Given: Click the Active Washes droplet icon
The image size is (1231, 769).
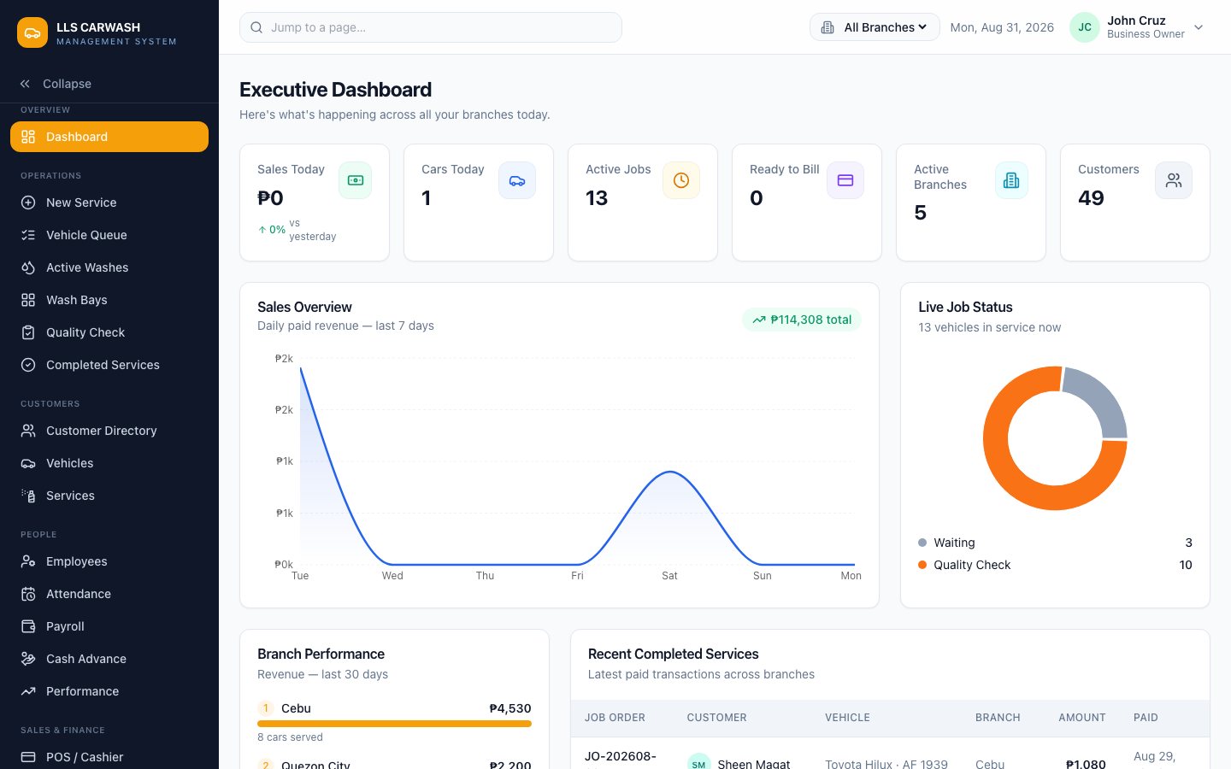Looking at the screenshot, I should tap(28, 267).
